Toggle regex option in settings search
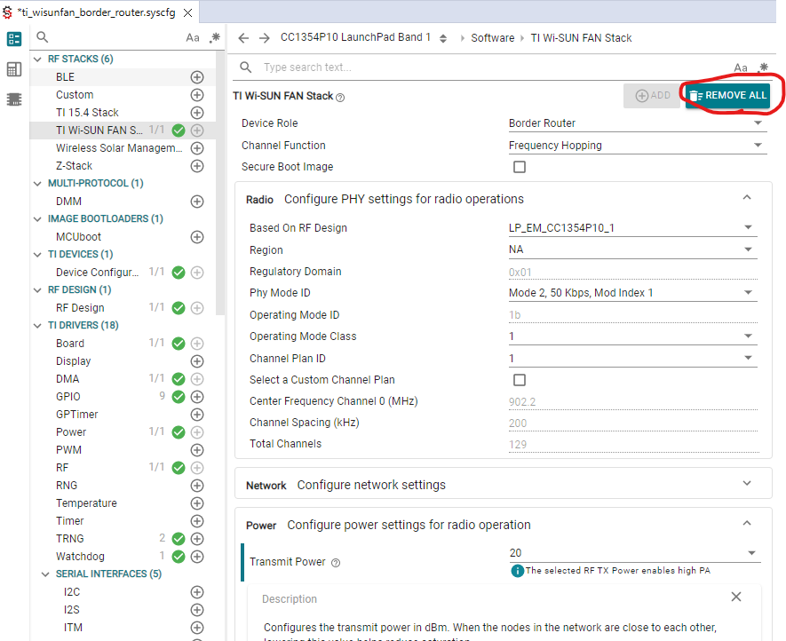The width and height of the screenshot is (786, 641). pyautogui.click(x=762, y=67)
